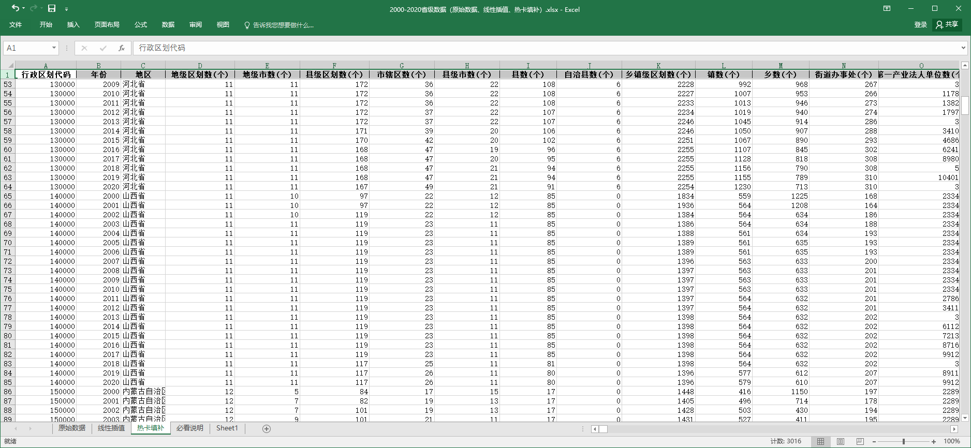This screenshot has width=971, height=448.
Task: Click the 热卡填补 sheet tab
Action: pyautogui.click(x=151, y=428)
